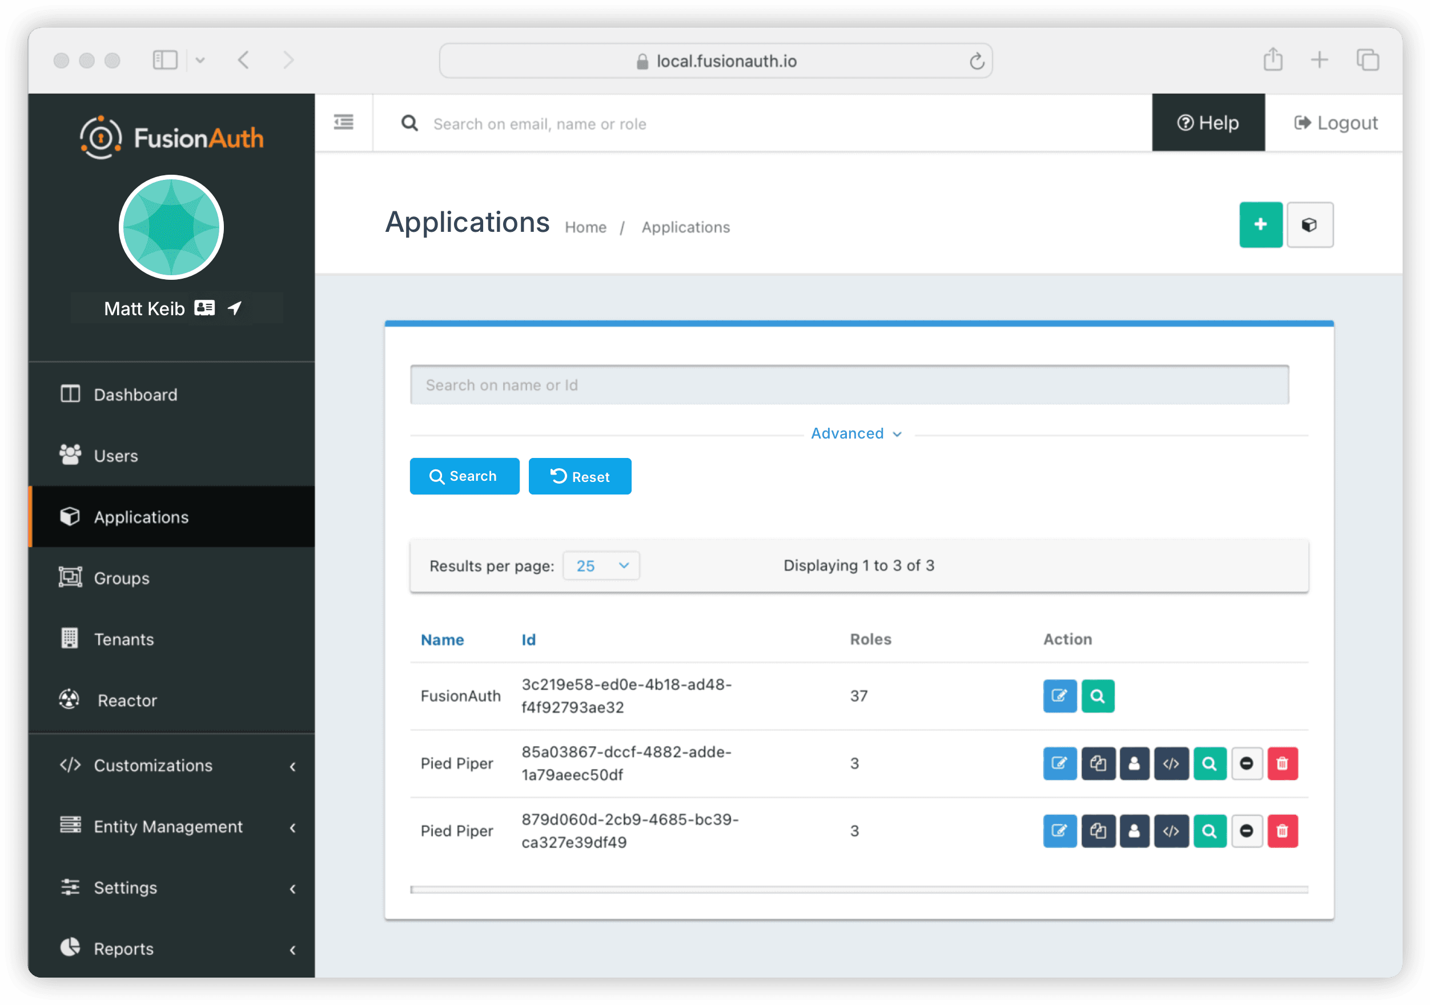The image size is (1430, 1005).
Task: Sort the table by the Name column
Action: (x=442, y=640)
